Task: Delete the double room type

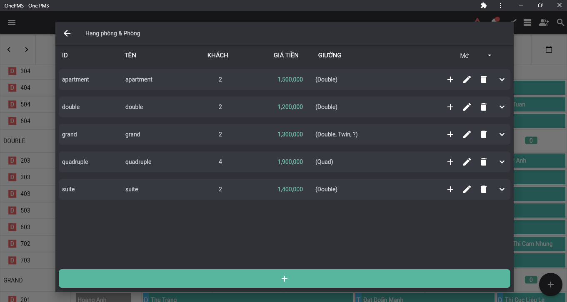Action: point(484,107)
